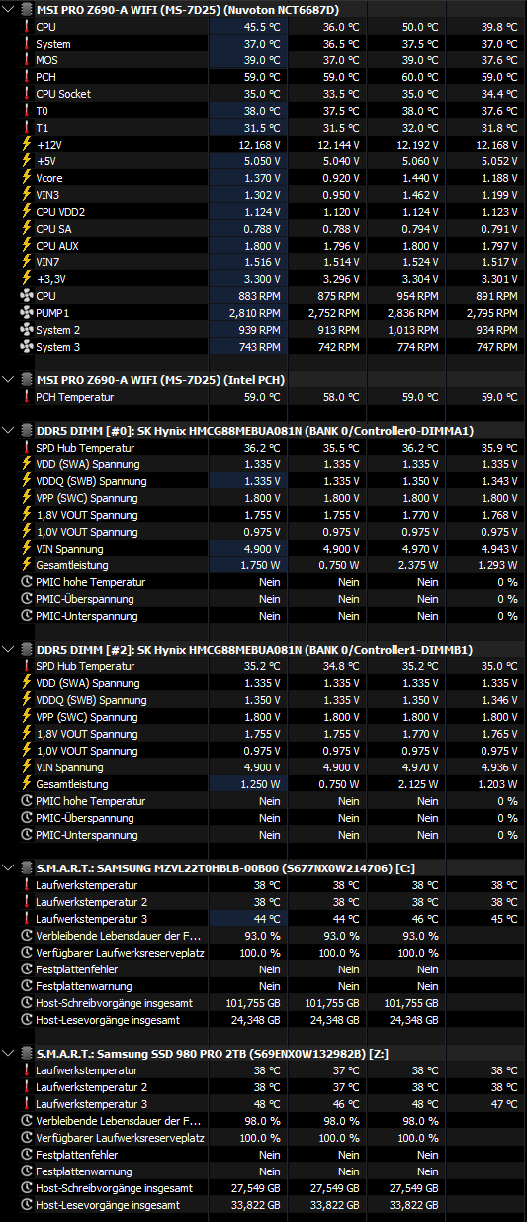This screenshot has width=527, height=1222.
Task: Select Verfügbarer Laufwerksreserveplatz label of drive C:
Action: [x=120, y=953]
